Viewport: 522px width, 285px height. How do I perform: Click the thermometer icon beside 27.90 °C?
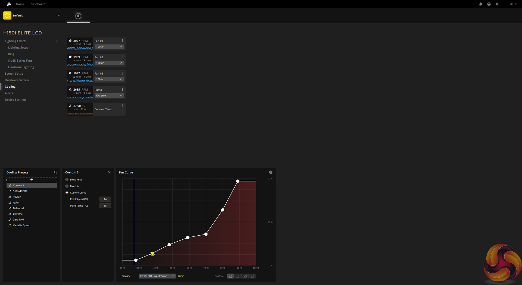tap(70, 106)
